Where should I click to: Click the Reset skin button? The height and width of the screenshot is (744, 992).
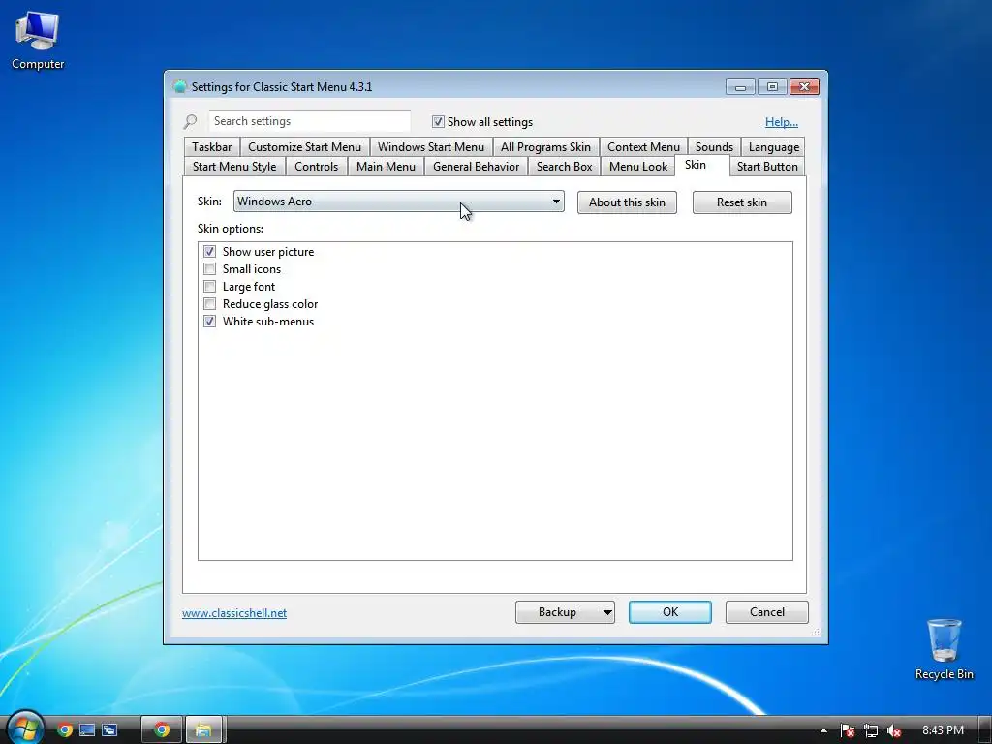point(742,202)
